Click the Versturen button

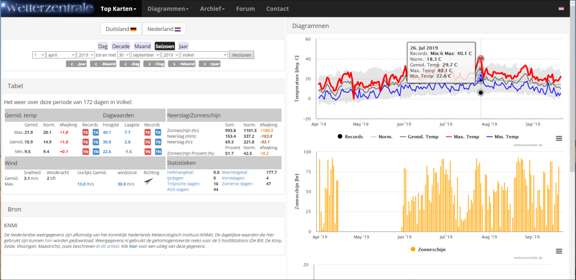[241, 55]
